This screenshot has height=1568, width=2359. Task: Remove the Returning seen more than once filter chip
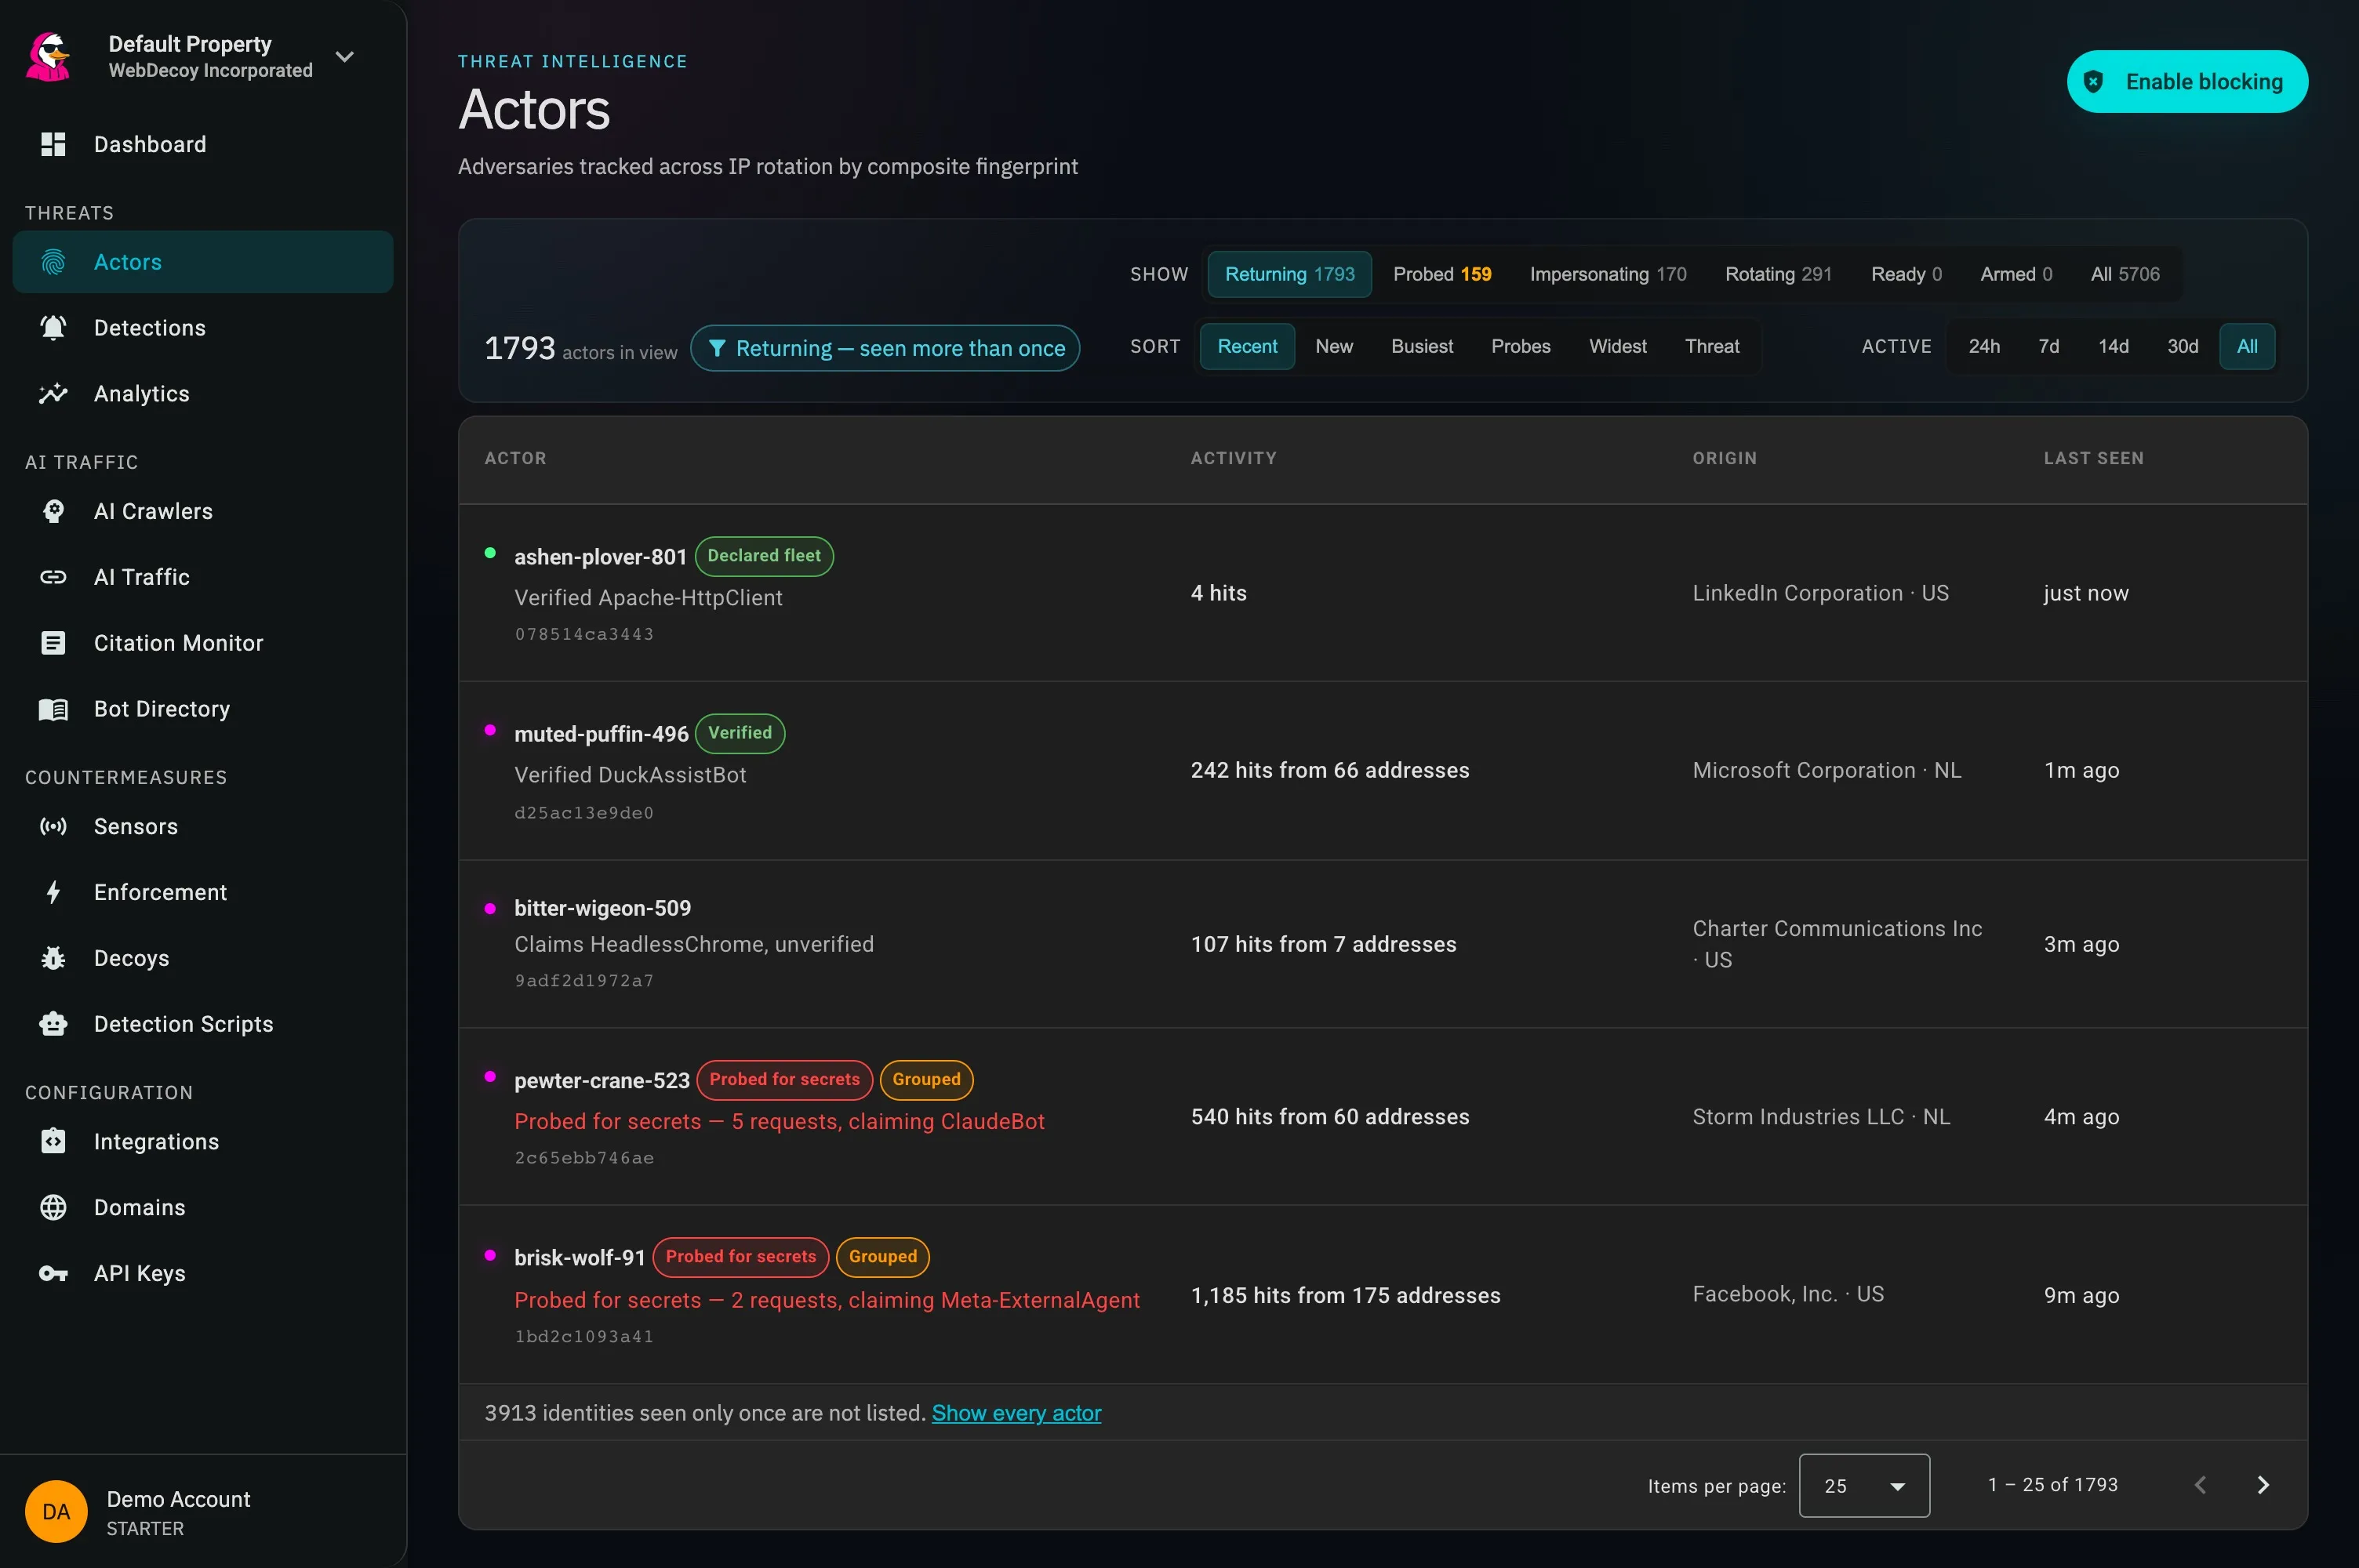tap(884, 348)
